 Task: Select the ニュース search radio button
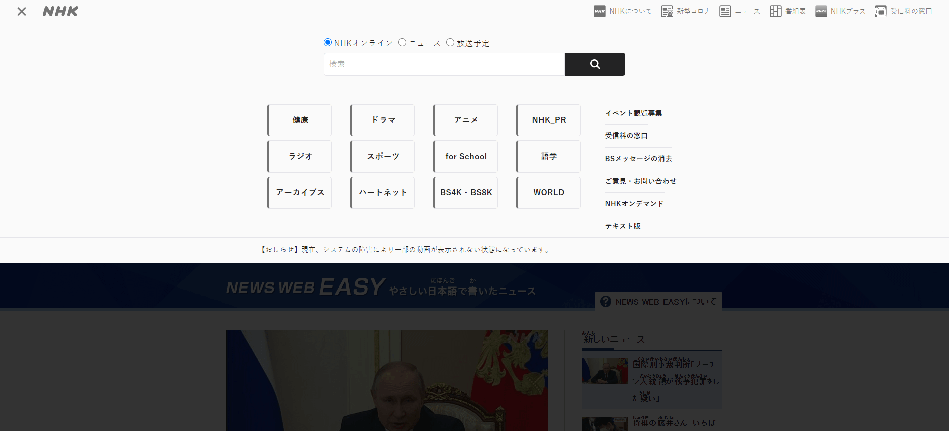402,42
